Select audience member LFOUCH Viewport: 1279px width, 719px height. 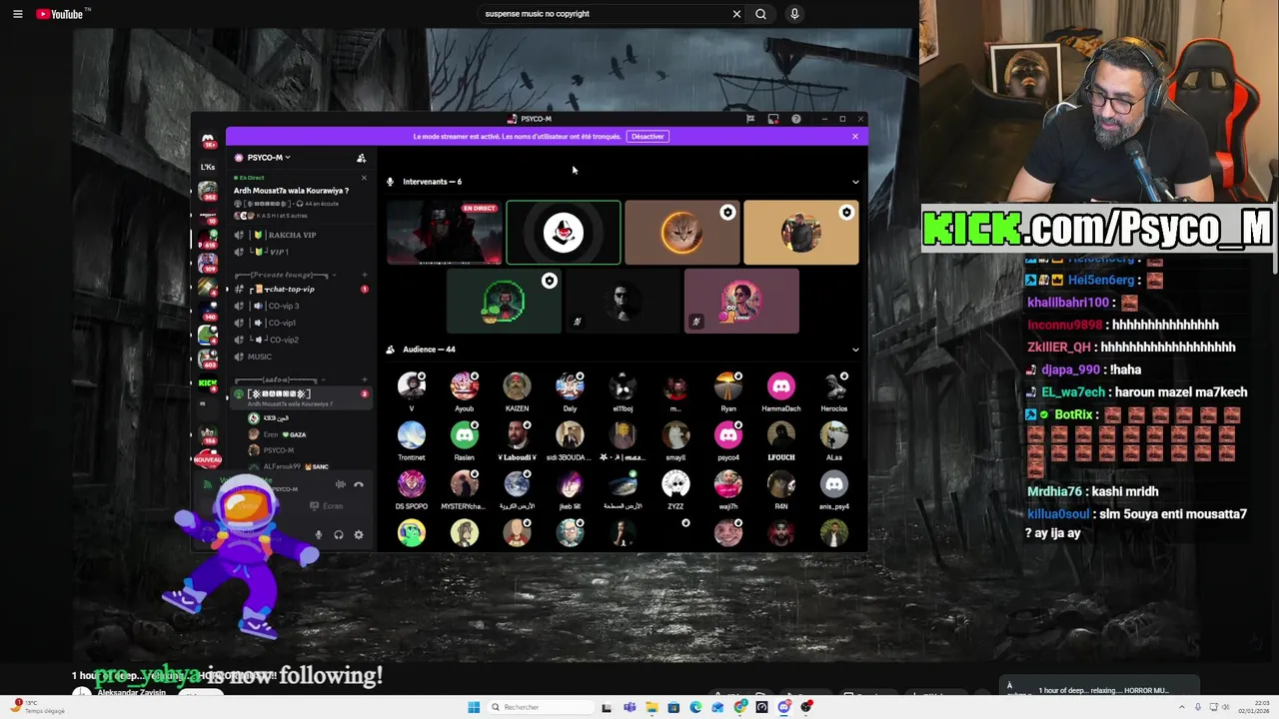[781, 440]
